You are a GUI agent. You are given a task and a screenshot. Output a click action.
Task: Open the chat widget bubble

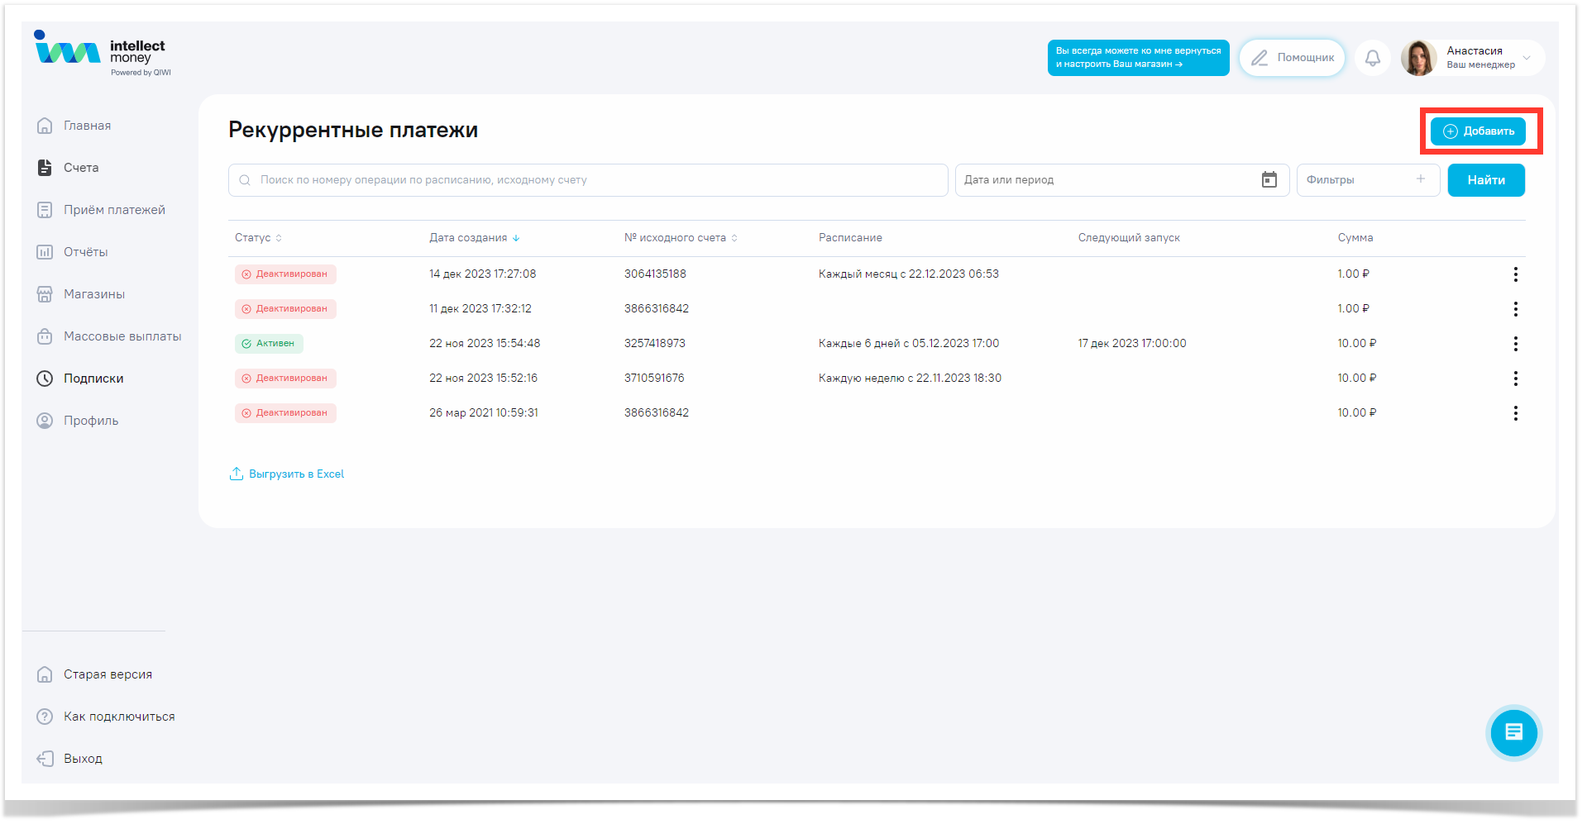(1513, 732)
